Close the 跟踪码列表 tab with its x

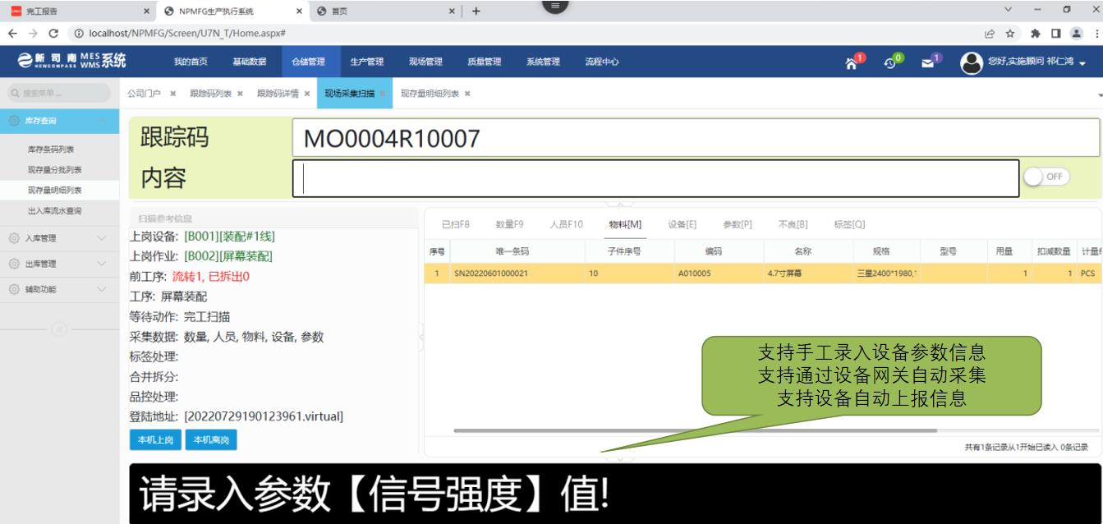(240, 94)
